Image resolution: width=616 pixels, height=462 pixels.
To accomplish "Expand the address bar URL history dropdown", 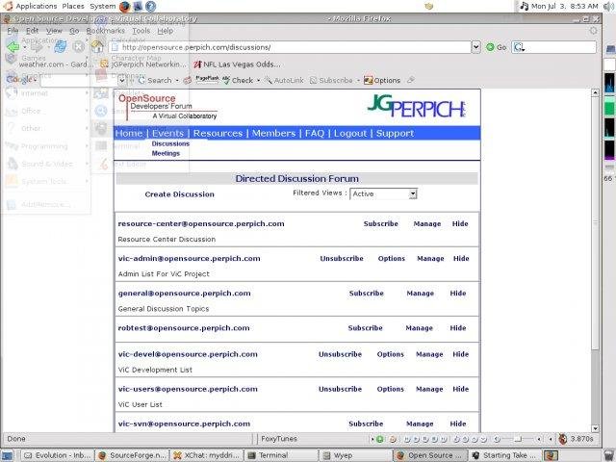I will click(x=475, y=46).
